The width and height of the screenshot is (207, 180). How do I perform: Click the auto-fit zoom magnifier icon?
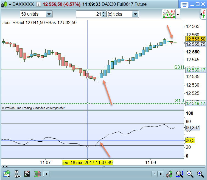(x=180, y=174)
